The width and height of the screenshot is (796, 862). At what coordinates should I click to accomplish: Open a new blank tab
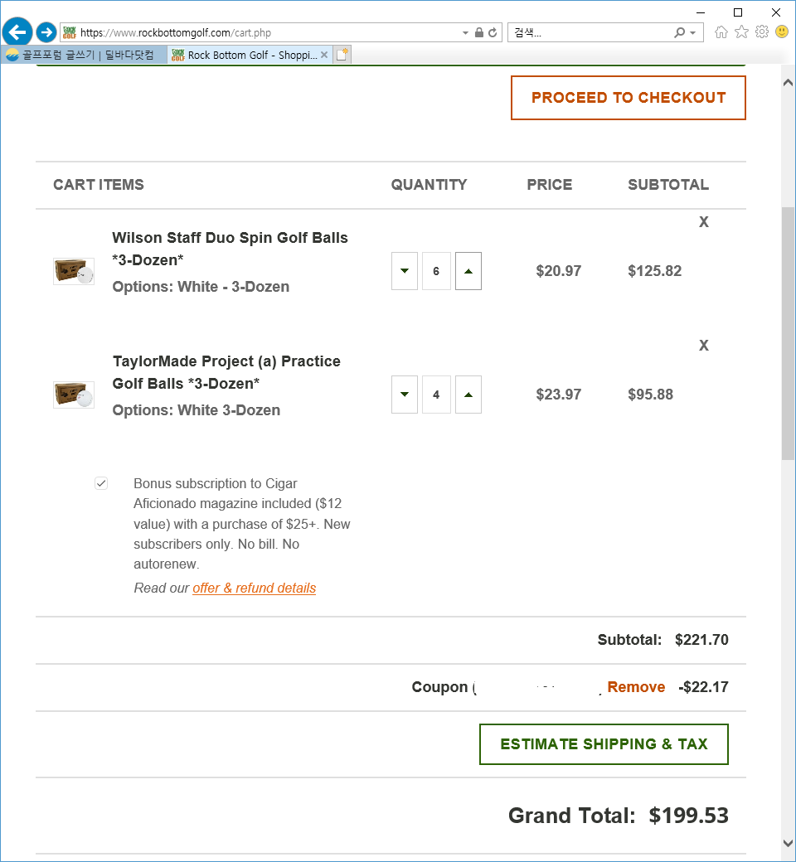tap(342, 55)
